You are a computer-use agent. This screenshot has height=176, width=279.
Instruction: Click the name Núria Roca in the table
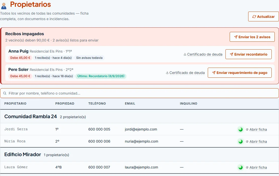click(15, 141)
